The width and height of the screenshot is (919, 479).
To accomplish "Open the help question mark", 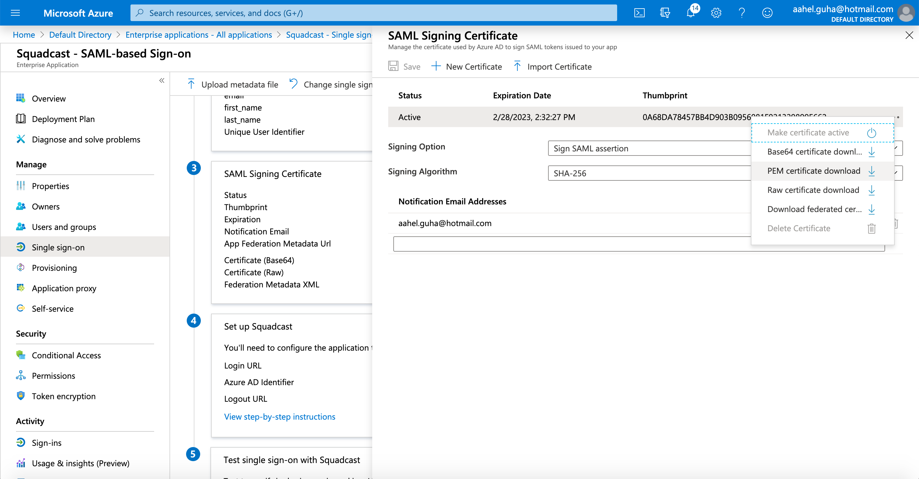I will (742, 13).
